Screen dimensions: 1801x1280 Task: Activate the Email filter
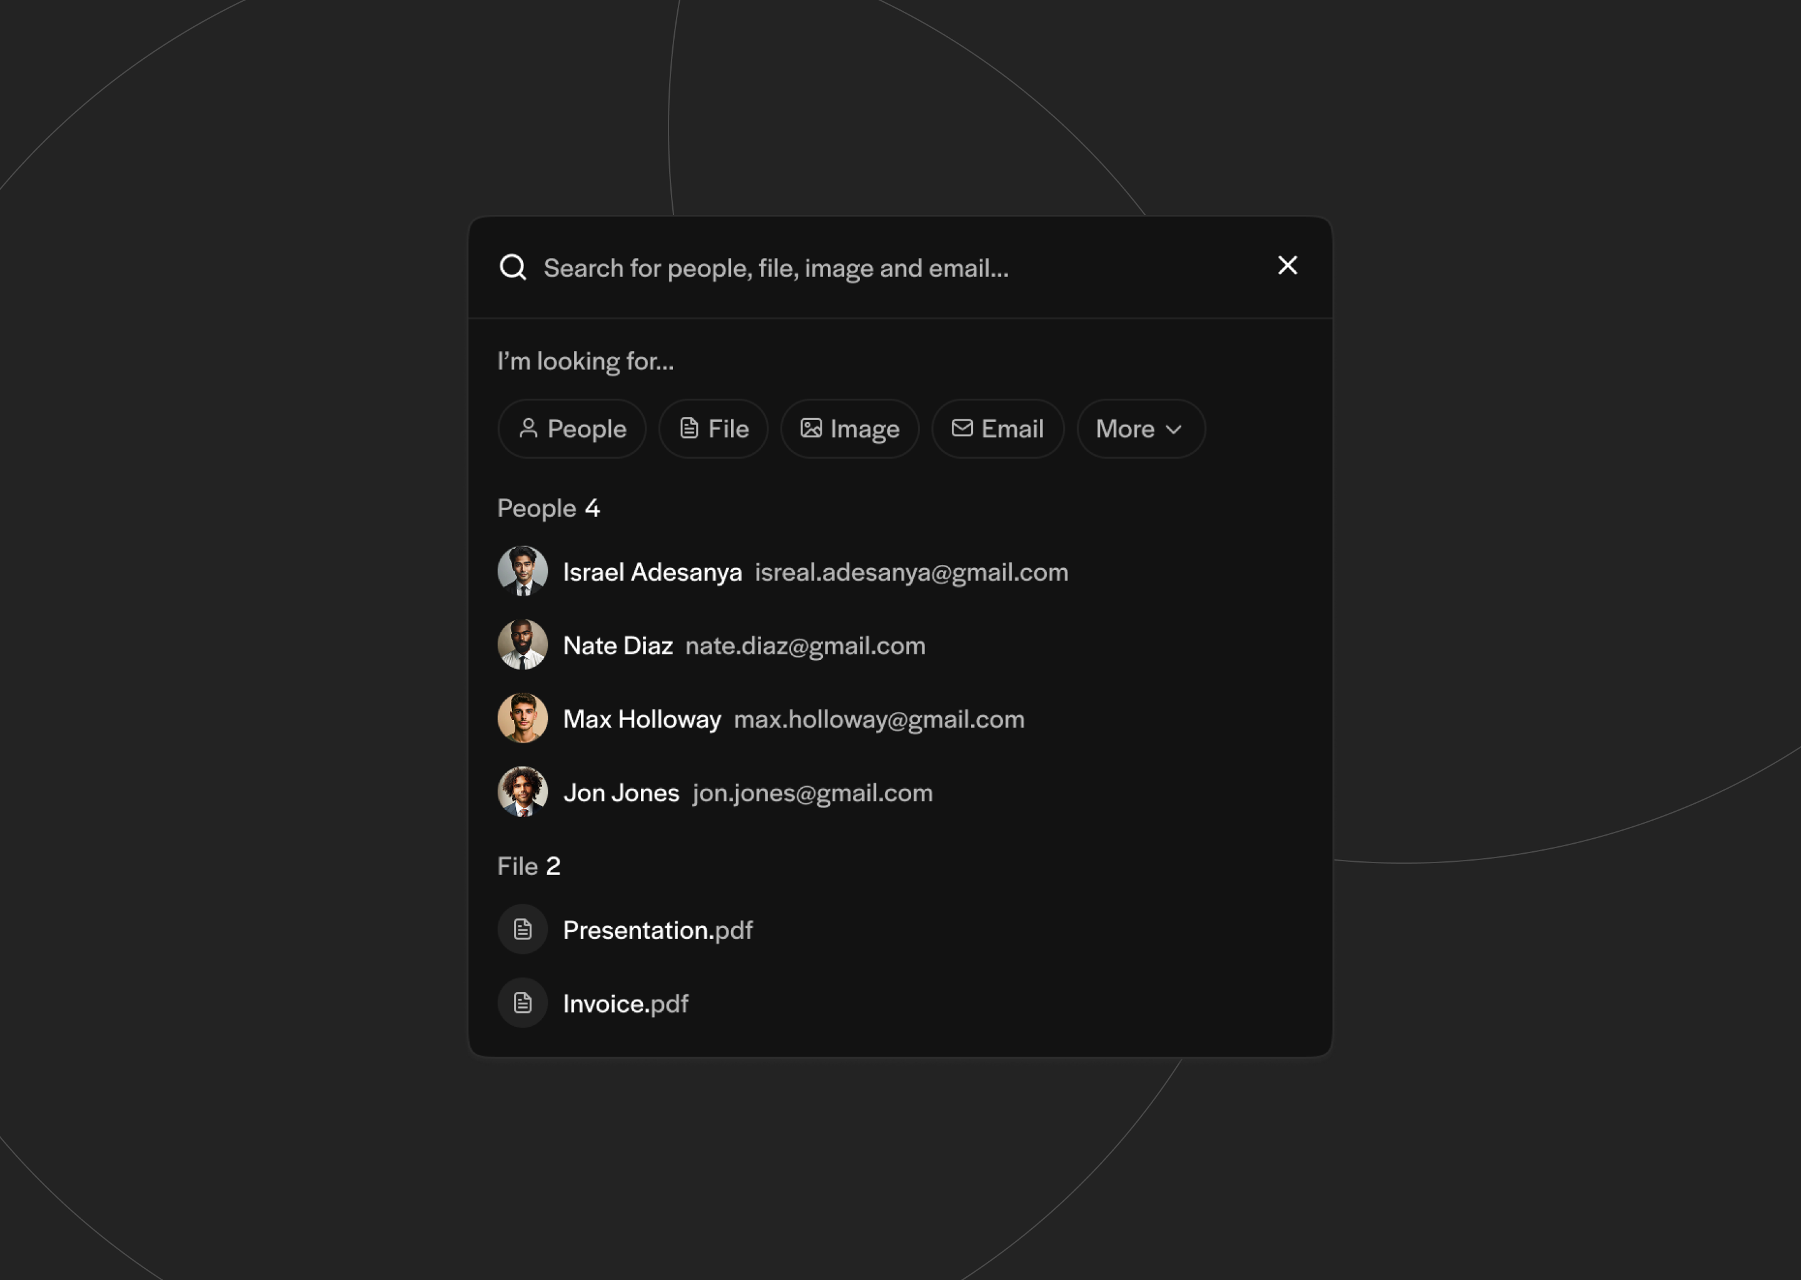(997, 429)
